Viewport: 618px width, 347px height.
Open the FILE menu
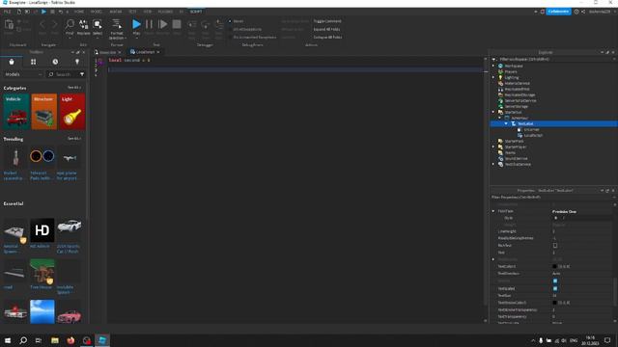pos(8,12)
